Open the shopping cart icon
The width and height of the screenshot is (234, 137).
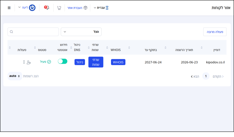(x=59, y=8)
